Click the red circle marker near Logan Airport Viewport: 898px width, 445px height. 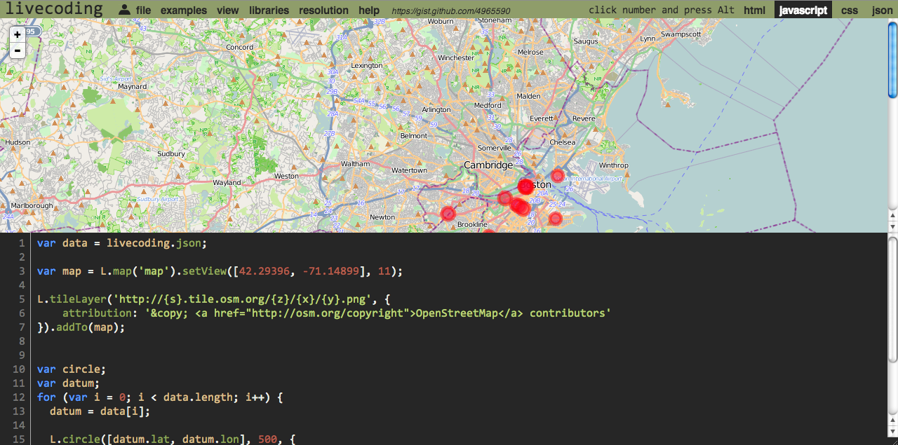coord(558,176)
